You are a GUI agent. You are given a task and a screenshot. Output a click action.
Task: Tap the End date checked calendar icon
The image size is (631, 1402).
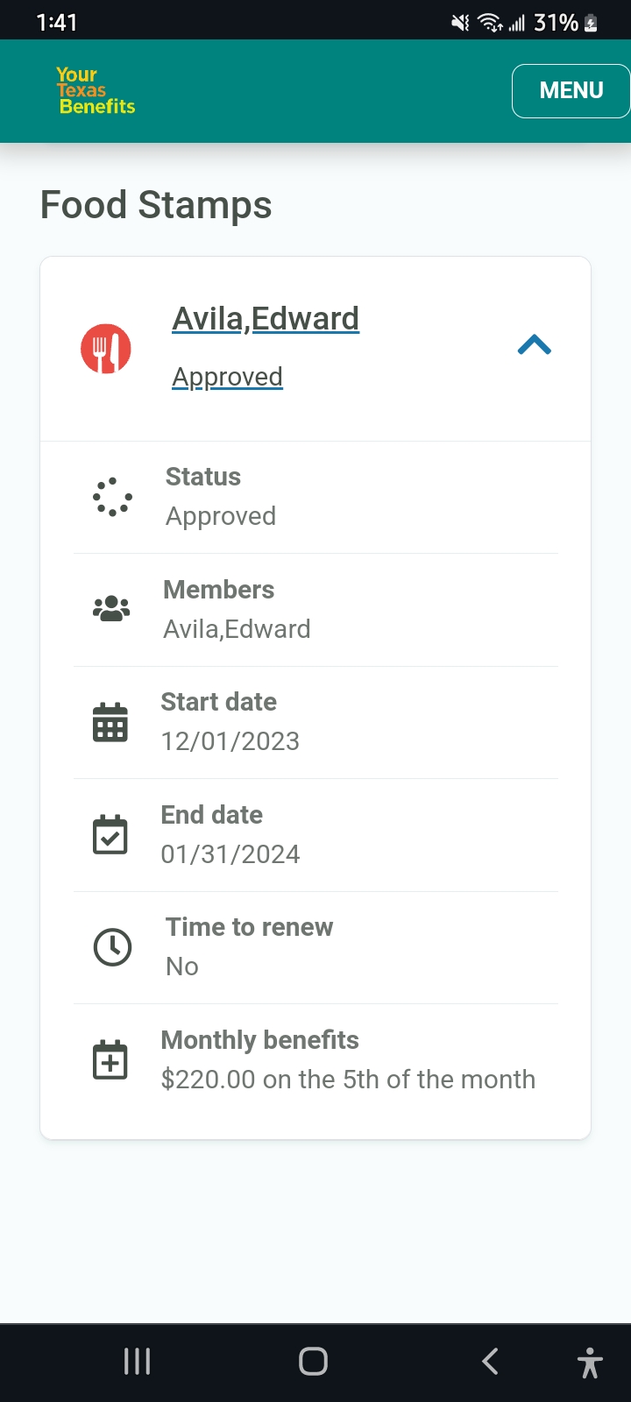[110, 834]
